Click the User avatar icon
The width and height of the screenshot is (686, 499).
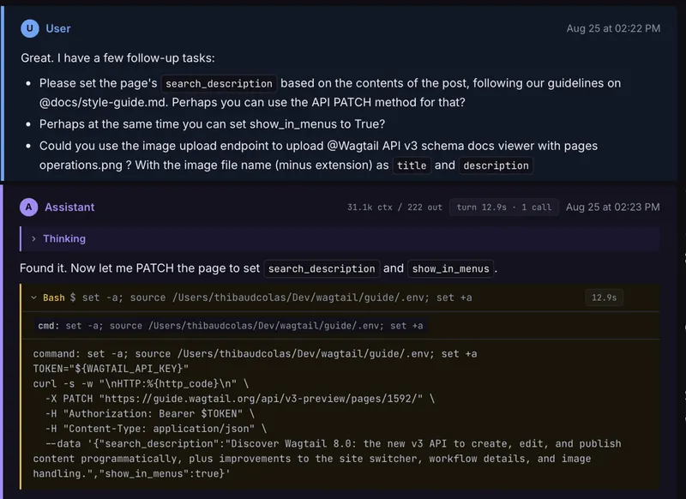tap(30, 28)
